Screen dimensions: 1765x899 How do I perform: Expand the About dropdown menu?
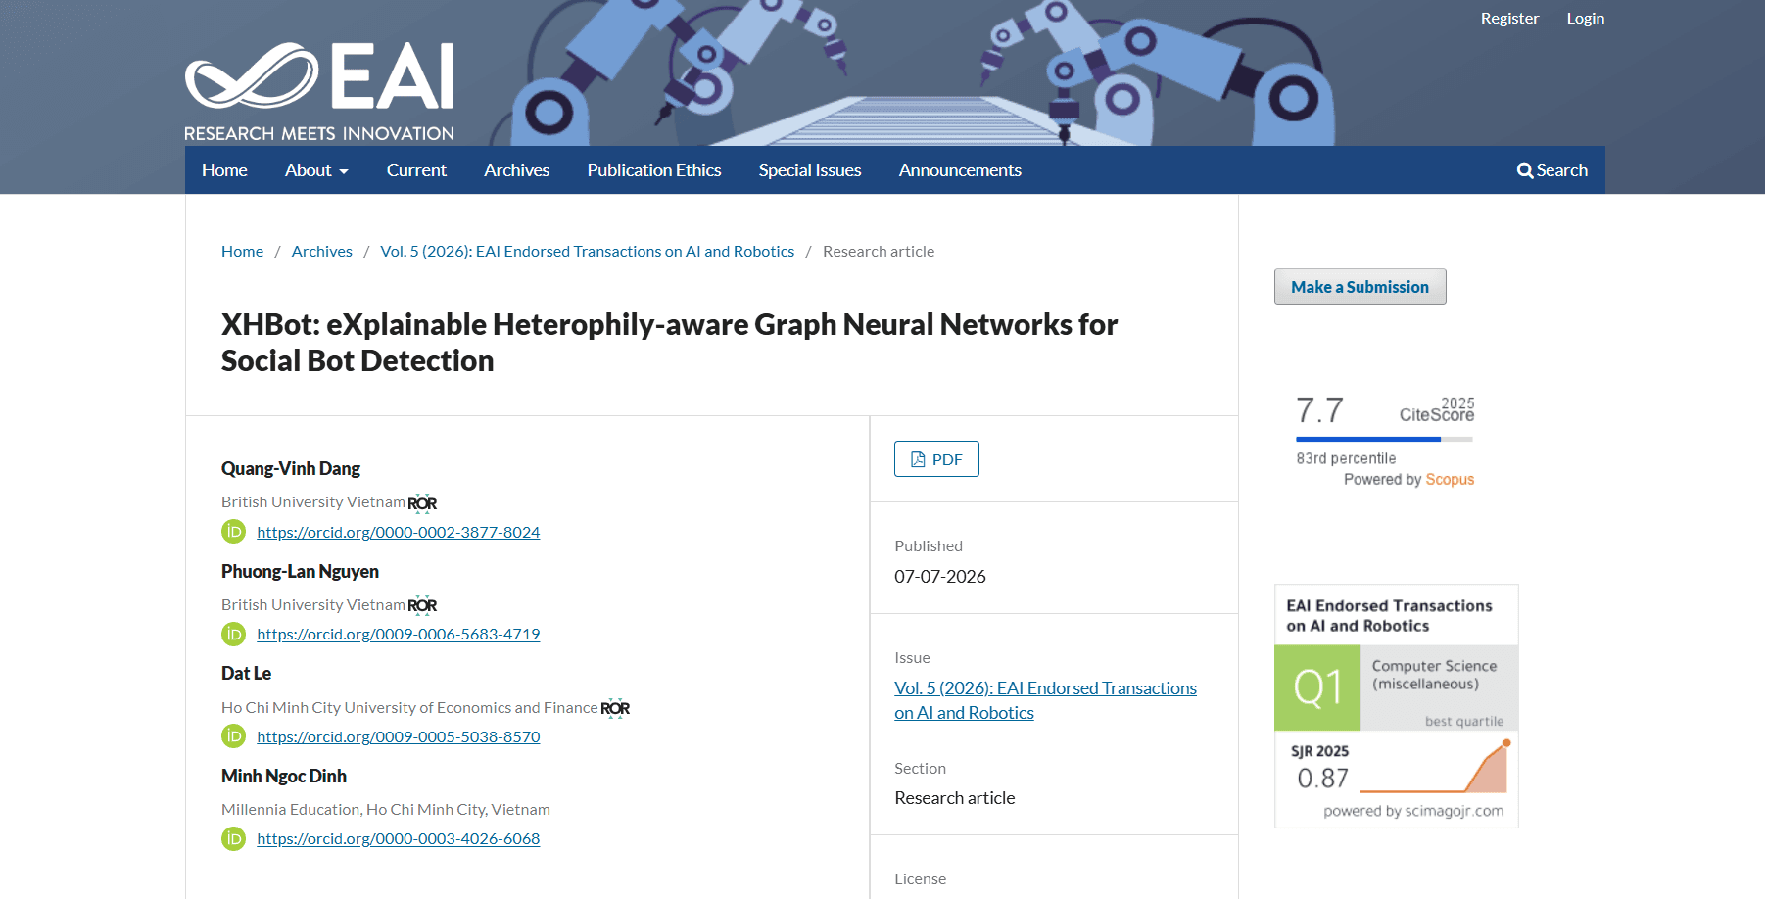tap(316, 170)
